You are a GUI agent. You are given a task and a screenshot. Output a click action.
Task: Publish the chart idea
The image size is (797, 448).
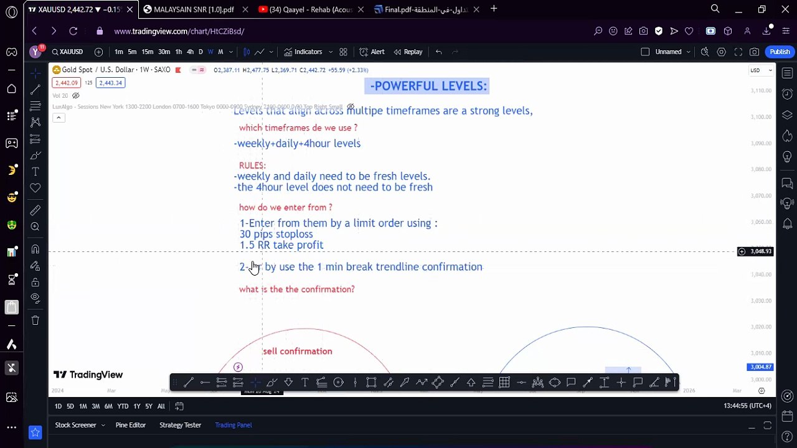[780, 52]
